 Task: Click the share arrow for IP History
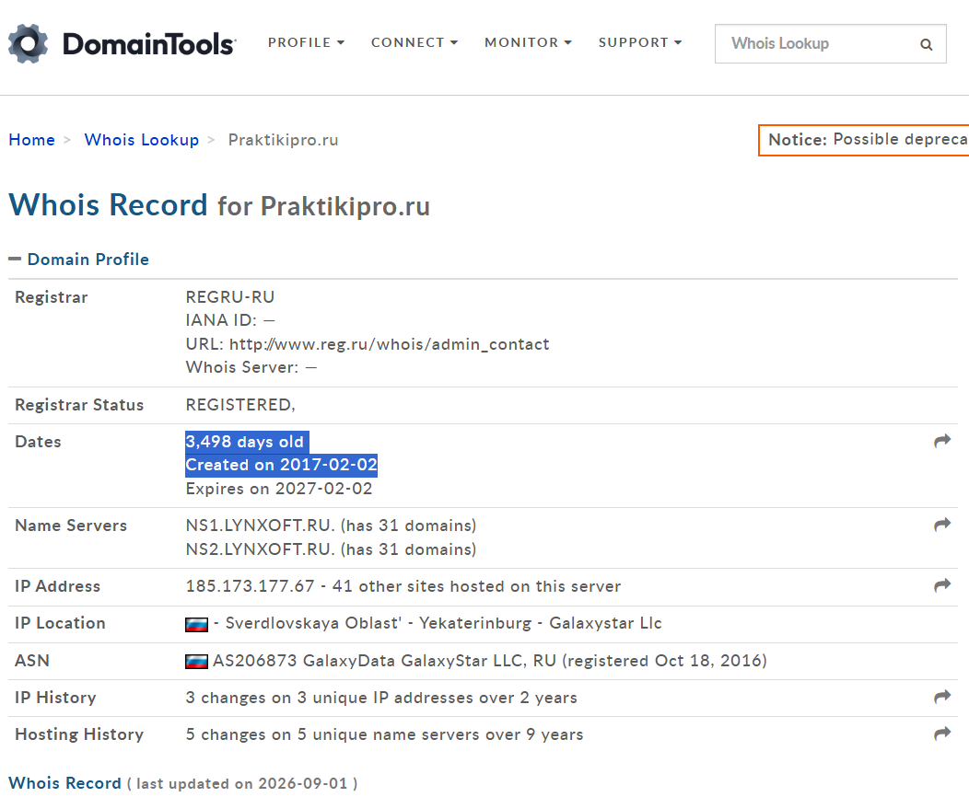click(x=942, y=697)
